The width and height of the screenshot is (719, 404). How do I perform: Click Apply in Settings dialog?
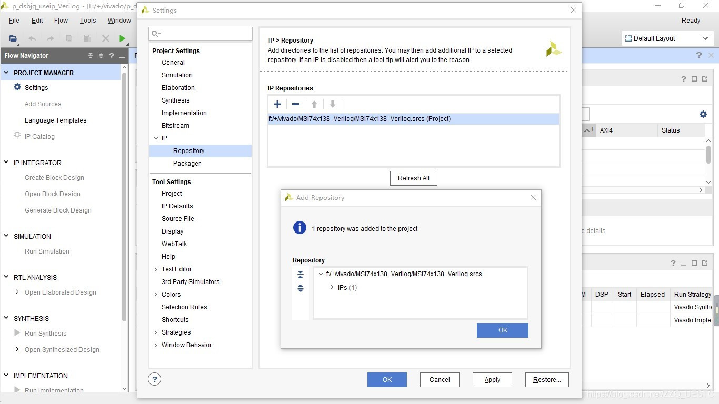click(x=492, y=380)
